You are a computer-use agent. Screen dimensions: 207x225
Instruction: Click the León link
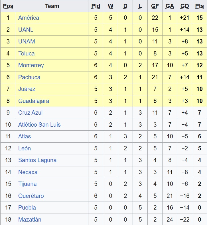(x=25, y=148)
